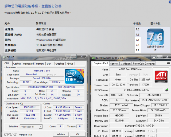Click the Validate button in CPU-Z
Image resolution: width=171 pixels, height=137 pixels.
point(61,134)
